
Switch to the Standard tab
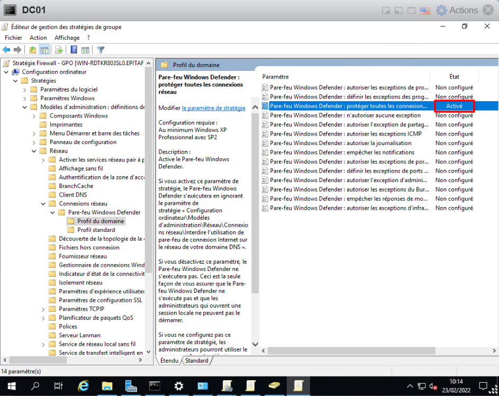point(196,361)
